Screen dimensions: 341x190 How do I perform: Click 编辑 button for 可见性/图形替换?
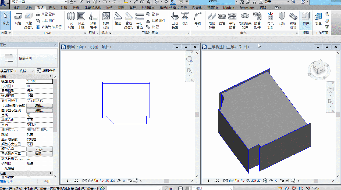tap(39, 105)
